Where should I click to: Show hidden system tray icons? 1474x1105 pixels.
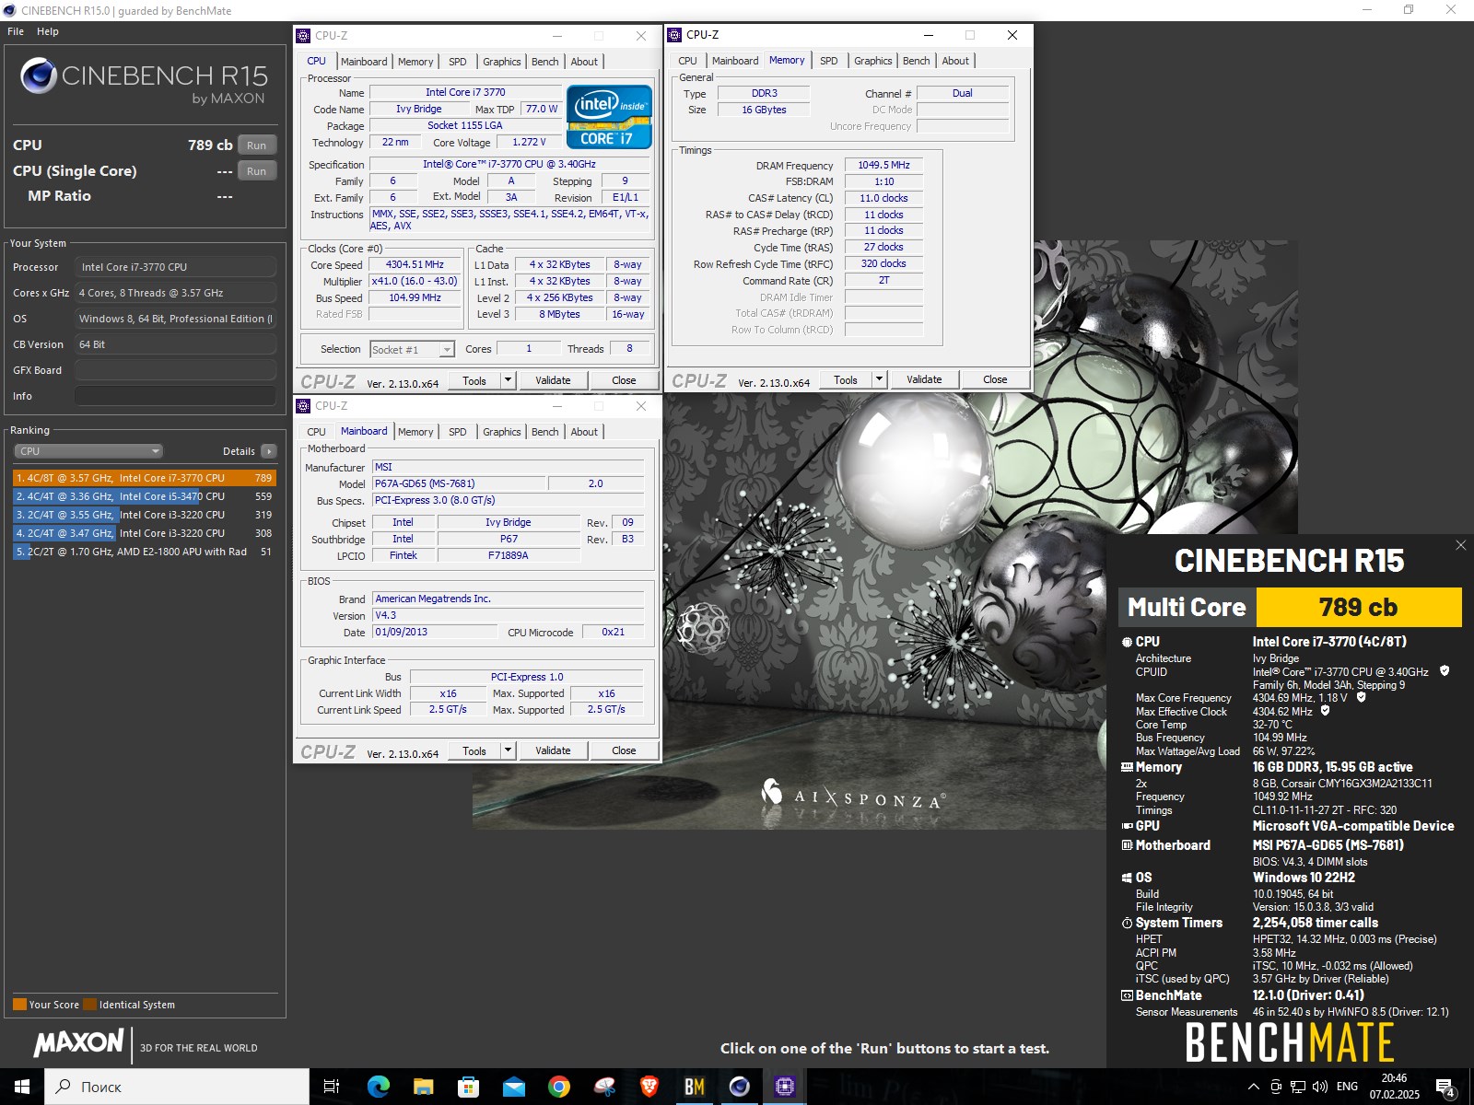[1253, 1087]
